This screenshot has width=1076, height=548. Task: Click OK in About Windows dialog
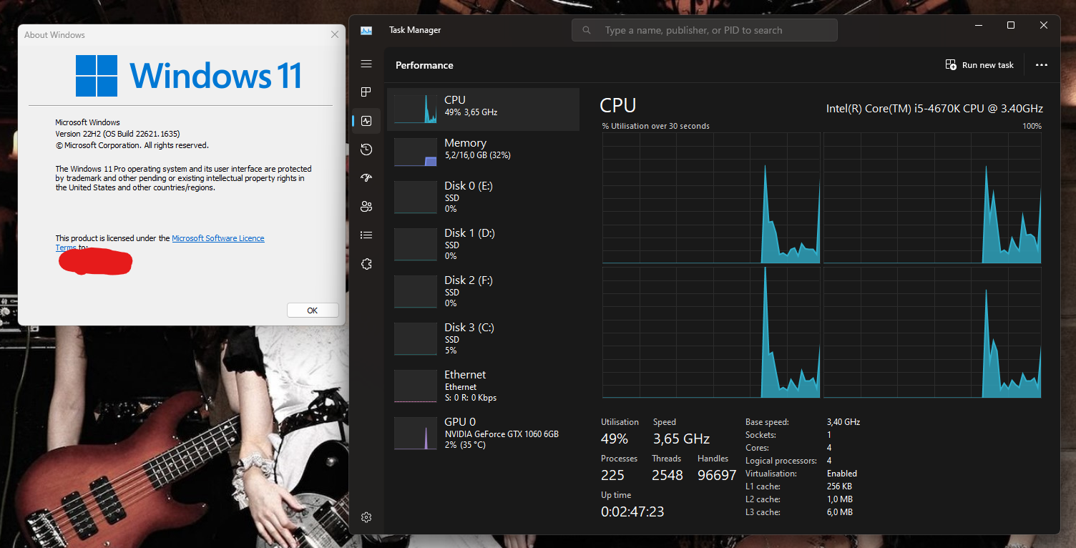[x=313, y=310]
